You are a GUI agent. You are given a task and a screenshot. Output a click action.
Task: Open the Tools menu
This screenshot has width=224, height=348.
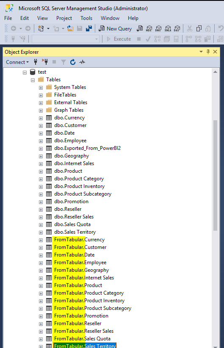coord(86,18)
